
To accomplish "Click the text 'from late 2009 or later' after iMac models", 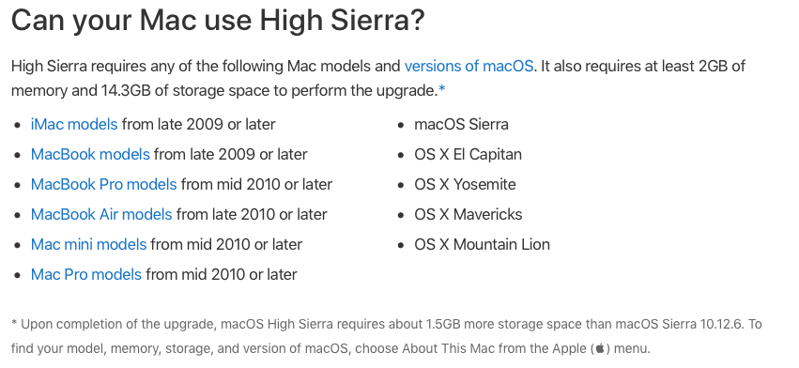I will [x=199, y=124].
